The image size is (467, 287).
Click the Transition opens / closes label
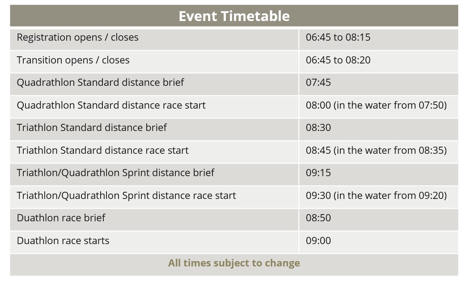pyautogui.click(x=73, y=60)
